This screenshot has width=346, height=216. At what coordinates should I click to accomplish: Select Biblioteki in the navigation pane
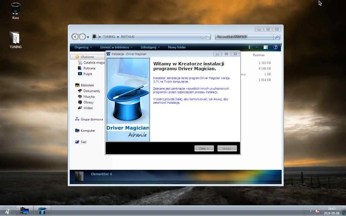[87, 85]
